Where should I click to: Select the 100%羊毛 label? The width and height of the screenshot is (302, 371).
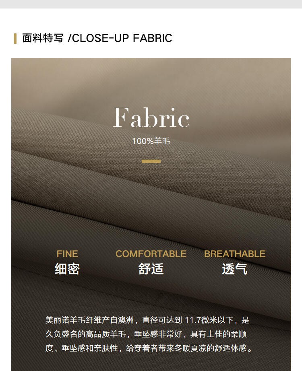pyautogui.click(x=151, y=141)
